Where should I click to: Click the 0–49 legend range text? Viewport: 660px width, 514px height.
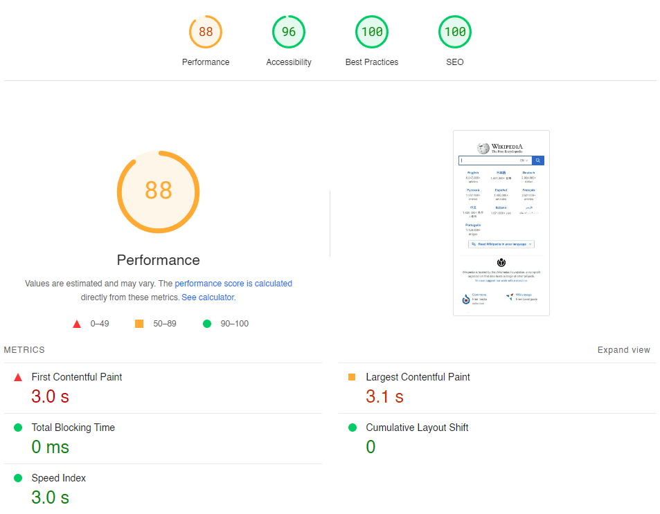tap(100, 324)
